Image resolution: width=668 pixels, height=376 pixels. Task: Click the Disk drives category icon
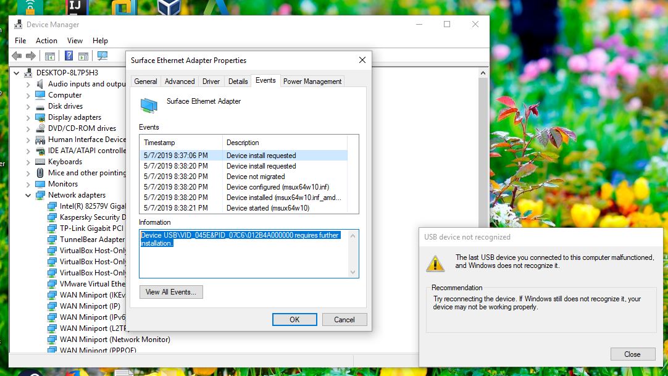coord(40,106)
